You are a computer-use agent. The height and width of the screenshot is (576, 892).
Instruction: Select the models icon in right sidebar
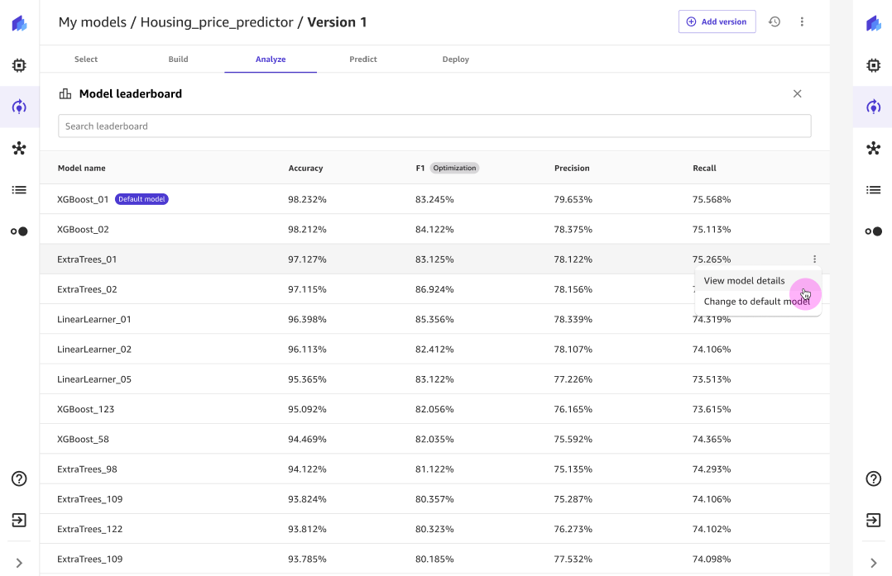[x=874, y=107]
